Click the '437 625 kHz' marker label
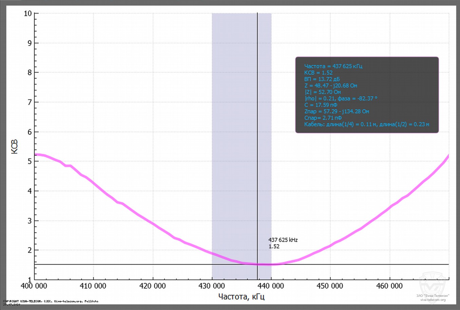This screenshot has width=460, height=310. click(283, 240)
